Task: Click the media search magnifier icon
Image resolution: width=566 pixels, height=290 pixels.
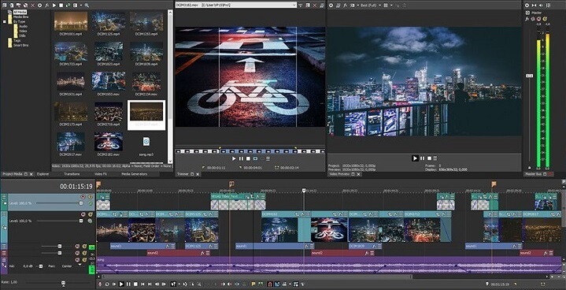Action: coord(87,6)
